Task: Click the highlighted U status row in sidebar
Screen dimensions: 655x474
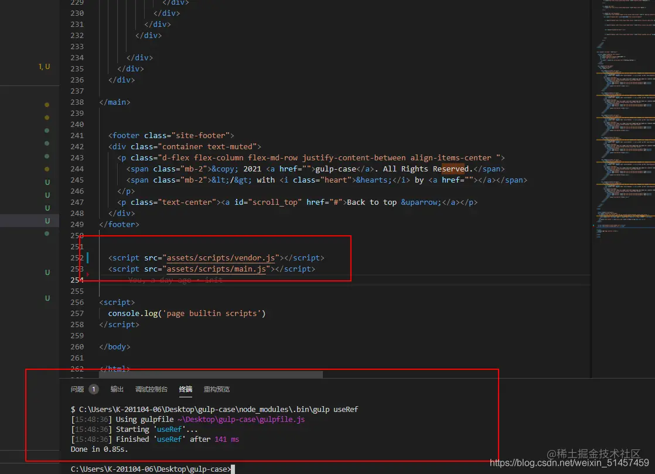Action: [30, 221]
